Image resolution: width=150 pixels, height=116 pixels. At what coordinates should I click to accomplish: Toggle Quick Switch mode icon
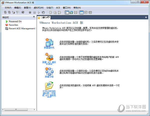point(71,12)
